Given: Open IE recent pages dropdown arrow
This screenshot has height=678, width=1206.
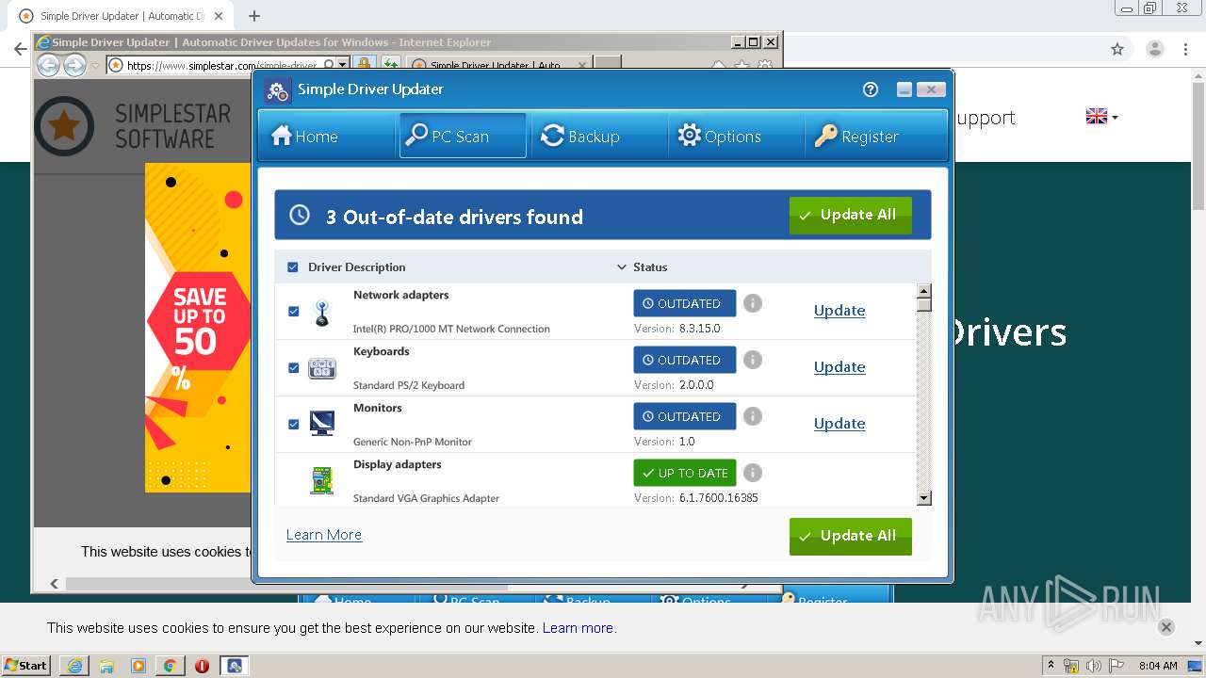Looking at the screenshot, I should click(95, 65).
